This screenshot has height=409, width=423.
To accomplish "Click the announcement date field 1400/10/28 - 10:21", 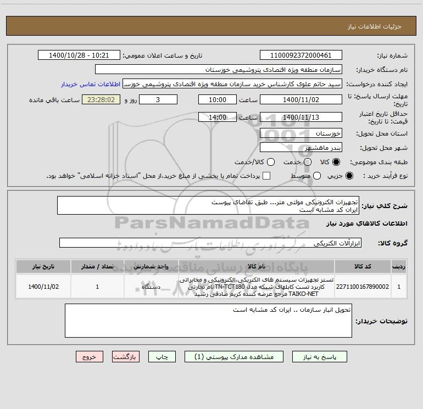I will coord(79,55).
